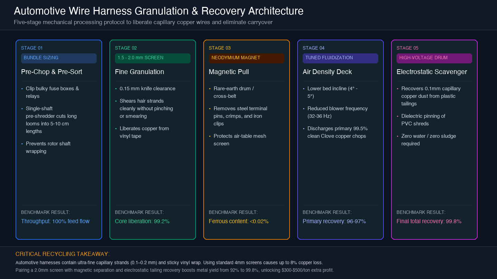Select the Fine Granulation card title
The width and height of the screenshot is (497, 279).
[x=139, y=72]
